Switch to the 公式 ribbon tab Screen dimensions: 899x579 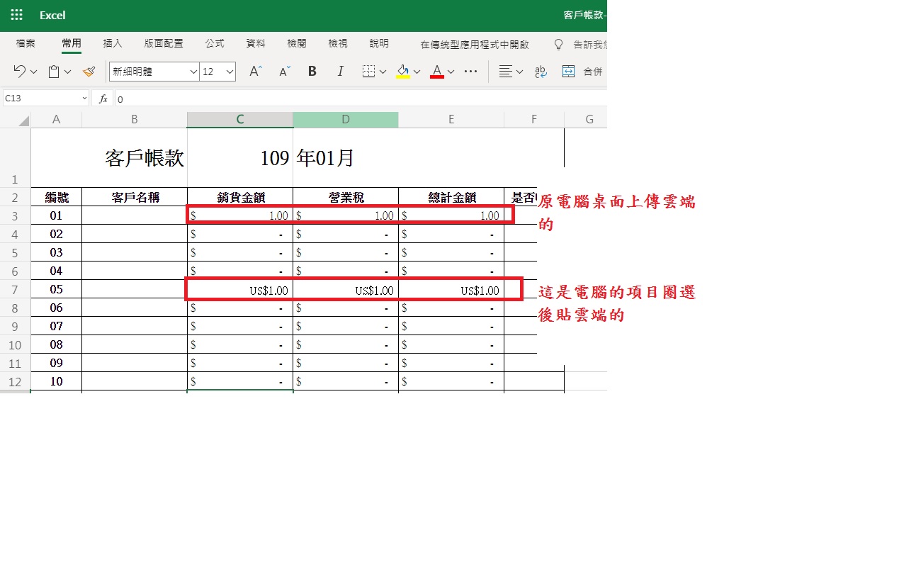(215, 43)
